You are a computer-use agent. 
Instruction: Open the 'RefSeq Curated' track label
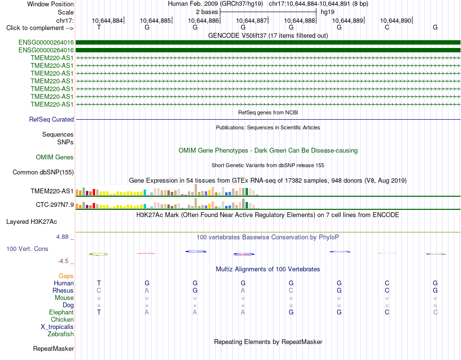pos(51,120)
